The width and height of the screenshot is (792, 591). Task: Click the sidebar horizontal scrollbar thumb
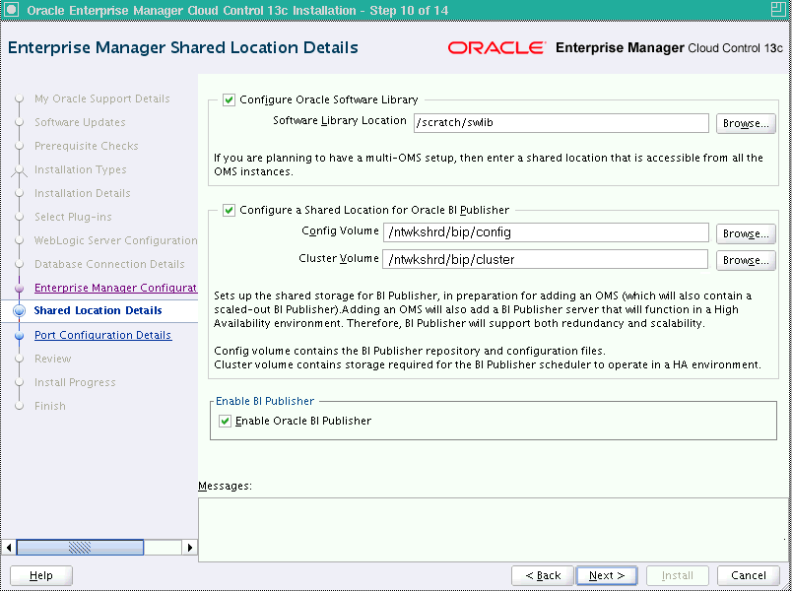pos(80,547)
